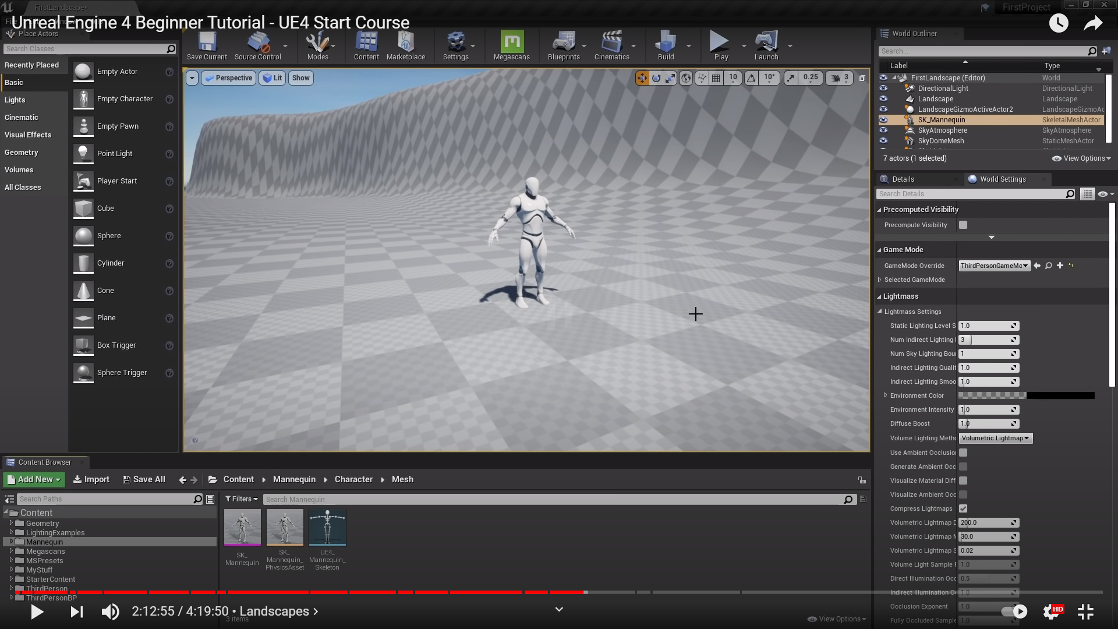Viewport: 1118px width, 629px height.
Task: Enable Visualize Material Diffuse checkbox
Action: pyautogui.click(x=963, y=480)
